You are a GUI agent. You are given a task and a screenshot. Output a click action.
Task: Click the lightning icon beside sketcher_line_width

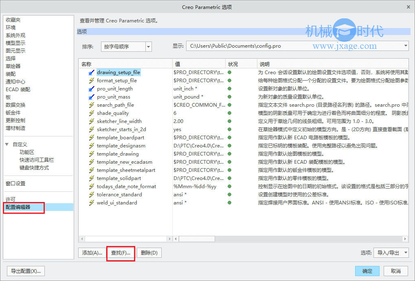pyautogui.click(x=91, y=121)
